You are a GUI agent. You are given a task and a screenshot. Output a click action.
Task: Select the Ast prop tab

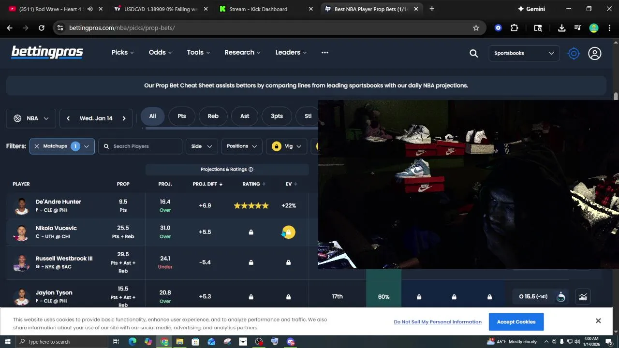tap(245, 116)
